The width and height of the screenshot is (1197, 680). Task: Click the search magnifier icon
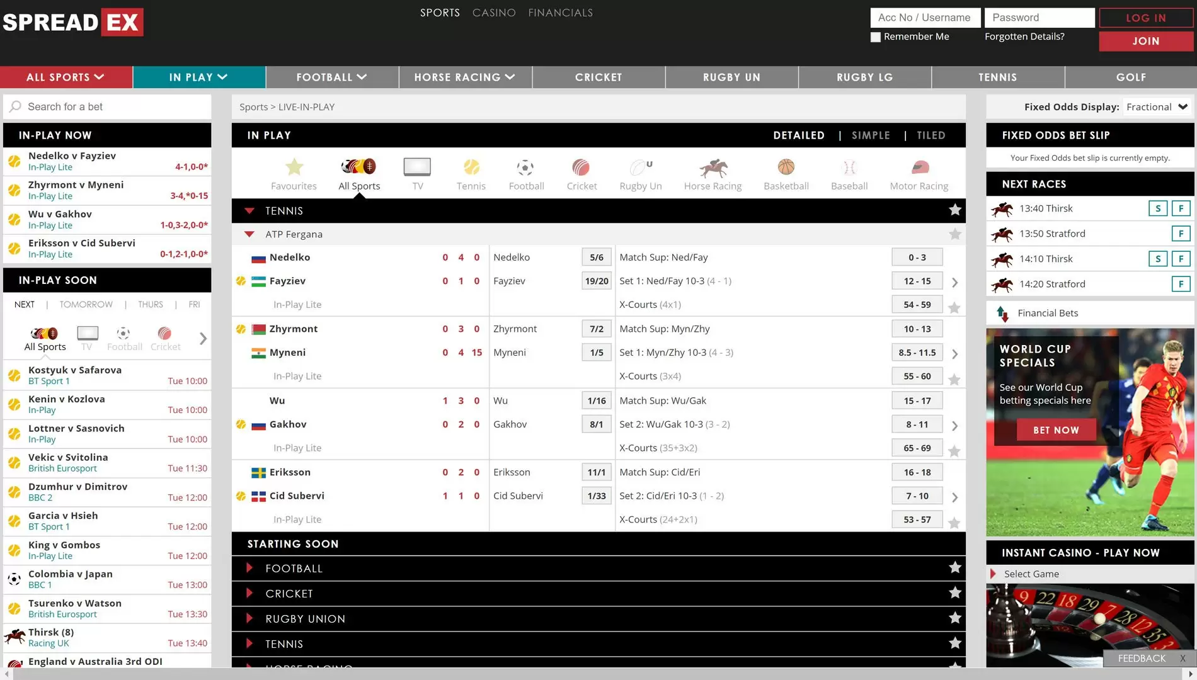point(16,106)
